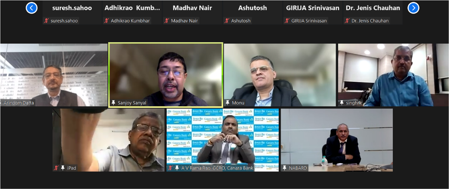Screen dimensions: 449x189
Task: Select the A V Rama Rao Canara Bank video
Action: tap(223, 140)
